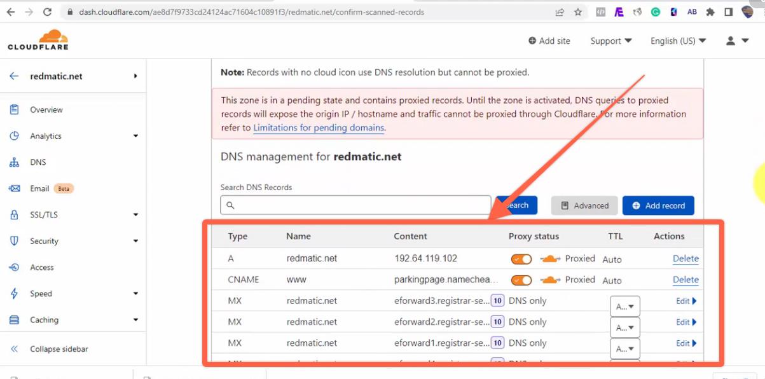Expand the Caching sidebar section

point(135,320)
